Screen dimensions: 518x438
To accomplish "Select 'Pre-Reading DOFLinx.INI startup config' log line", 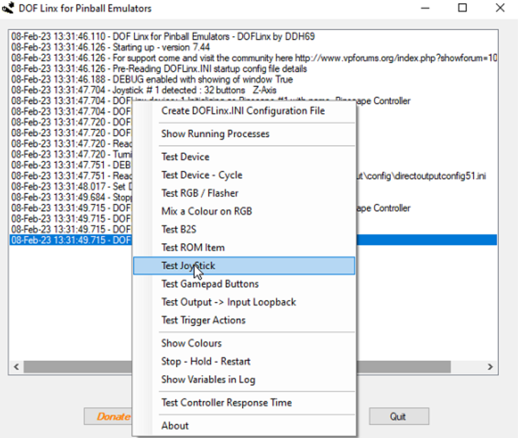I will (254, 68).
